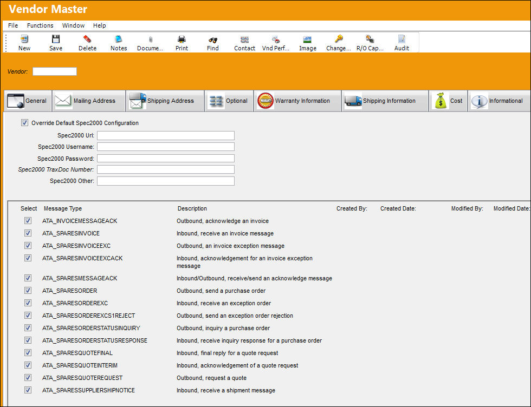The width and height of the screenshot is (531, 407).
Task: Click the New toolbar icon
Action: click(x=24, y=40)
